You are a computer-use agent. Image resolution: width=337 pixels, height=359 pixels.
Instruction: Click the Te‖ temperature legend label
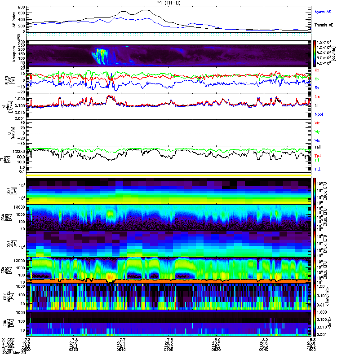(318, 147)
